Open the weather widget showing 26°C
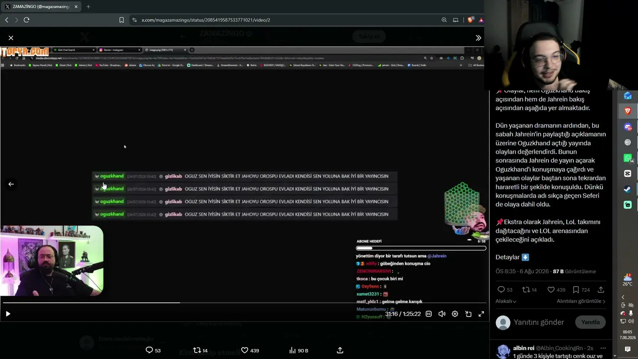Viewport: 638px width, 359px height. [628, 279]
